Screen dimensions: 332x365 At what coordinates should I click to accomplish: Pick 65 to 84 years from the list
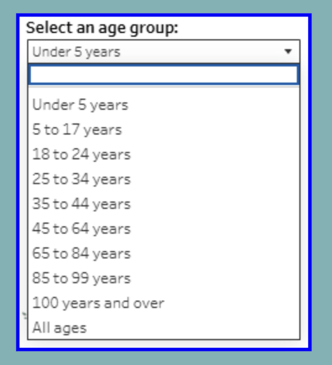click(x=81, y=253)
